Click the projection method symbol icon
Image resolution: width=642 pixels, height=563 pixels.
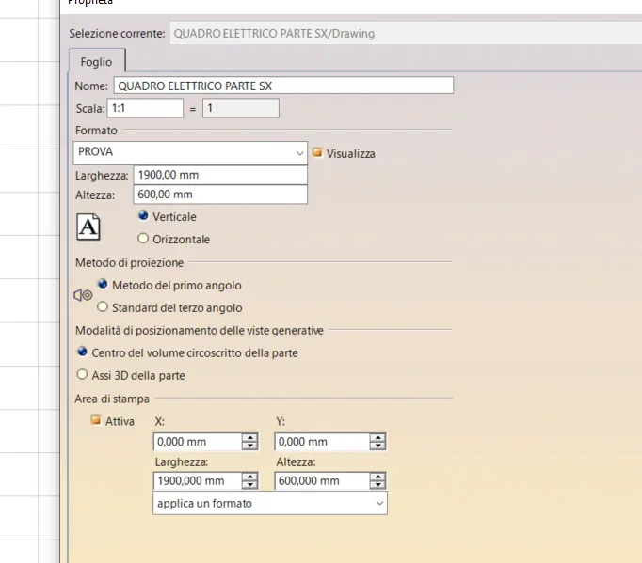coord(83,295)
